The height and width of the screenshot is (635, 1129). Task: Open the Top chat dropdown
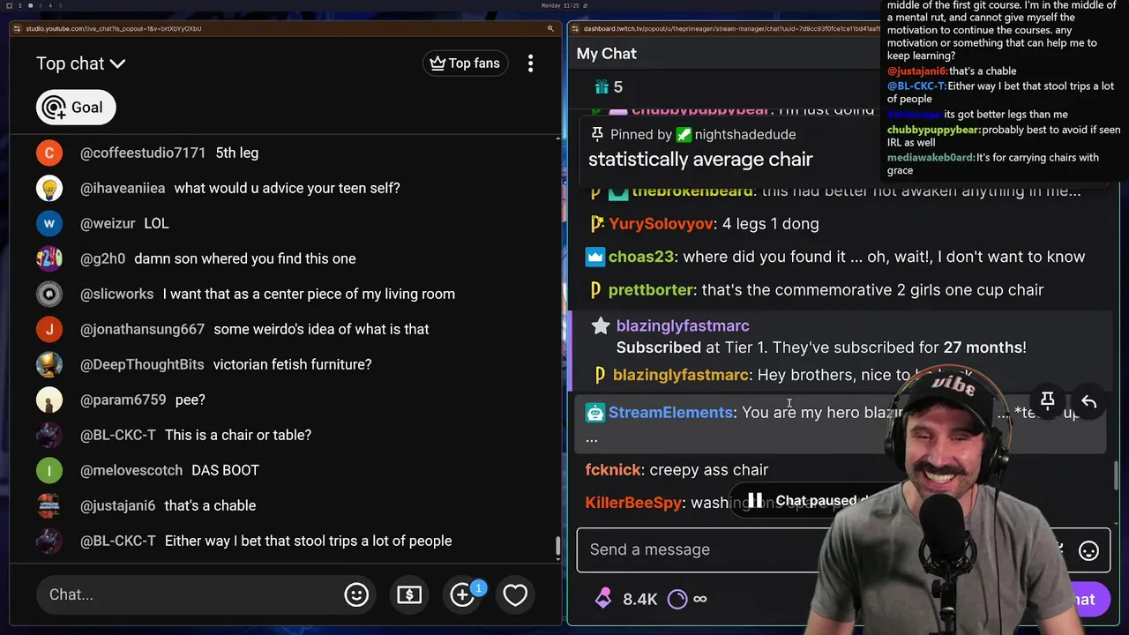pyautogui.click(x=80, y=63)
